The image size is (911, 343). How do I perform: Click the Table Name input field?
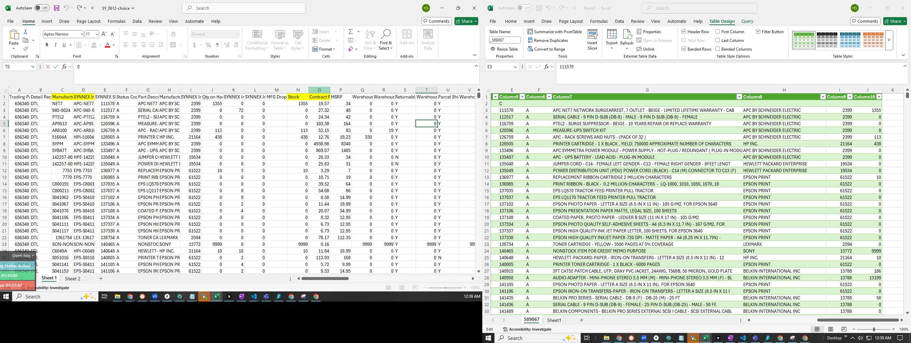click(x=505, y=40)
